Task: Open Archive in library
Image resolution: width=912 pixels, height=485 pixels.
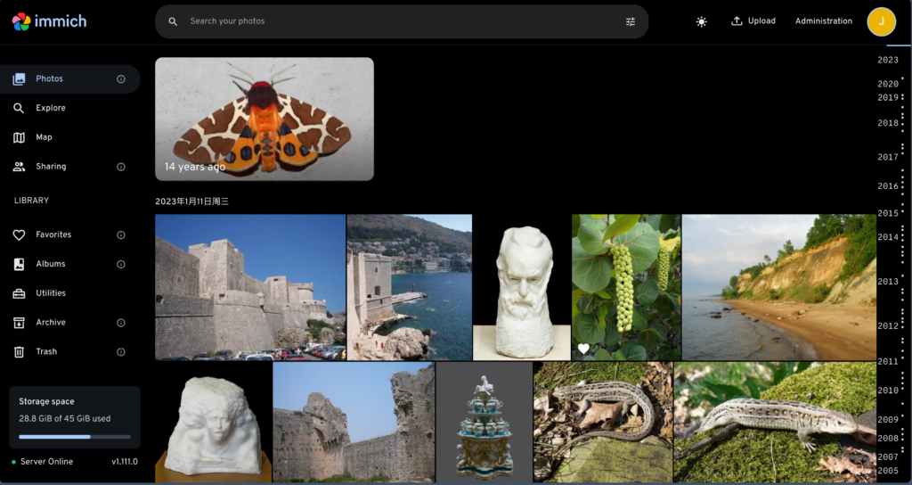Action: point(69,323)
